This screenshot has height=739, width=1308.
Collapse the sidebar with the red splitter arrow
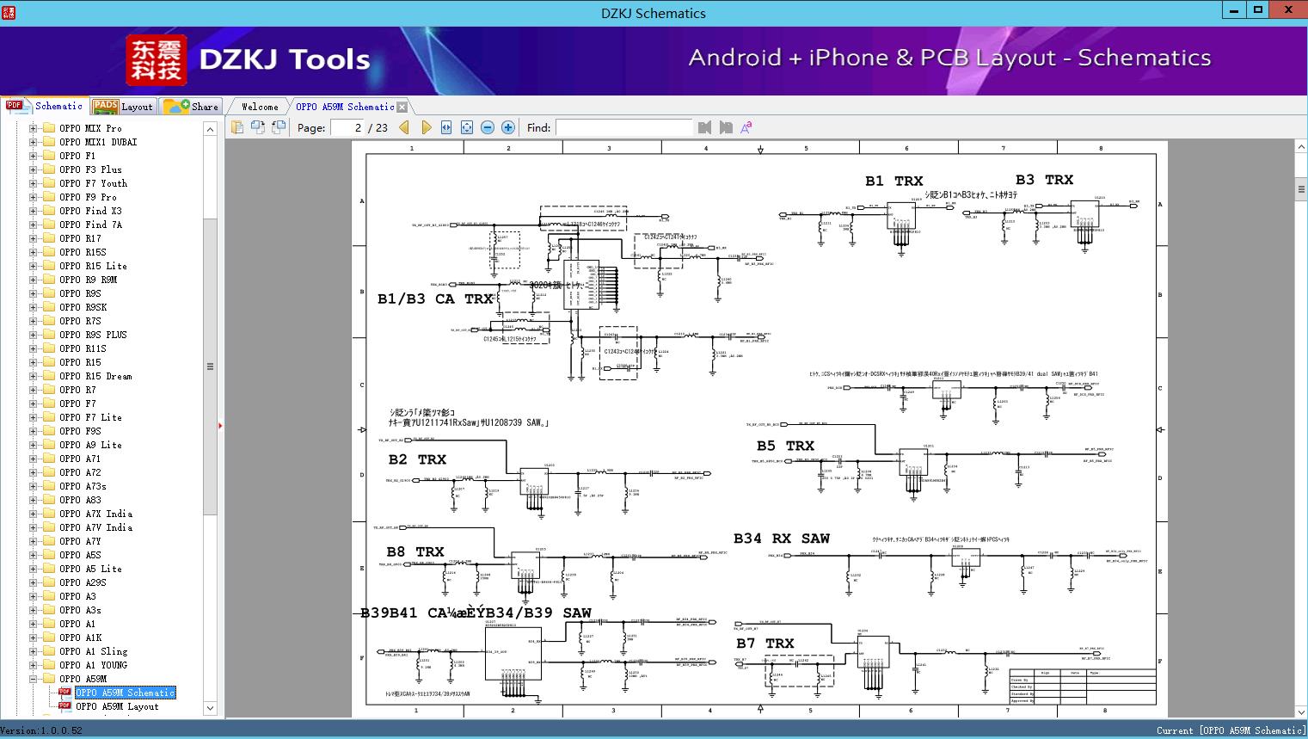tap(220, 425)
